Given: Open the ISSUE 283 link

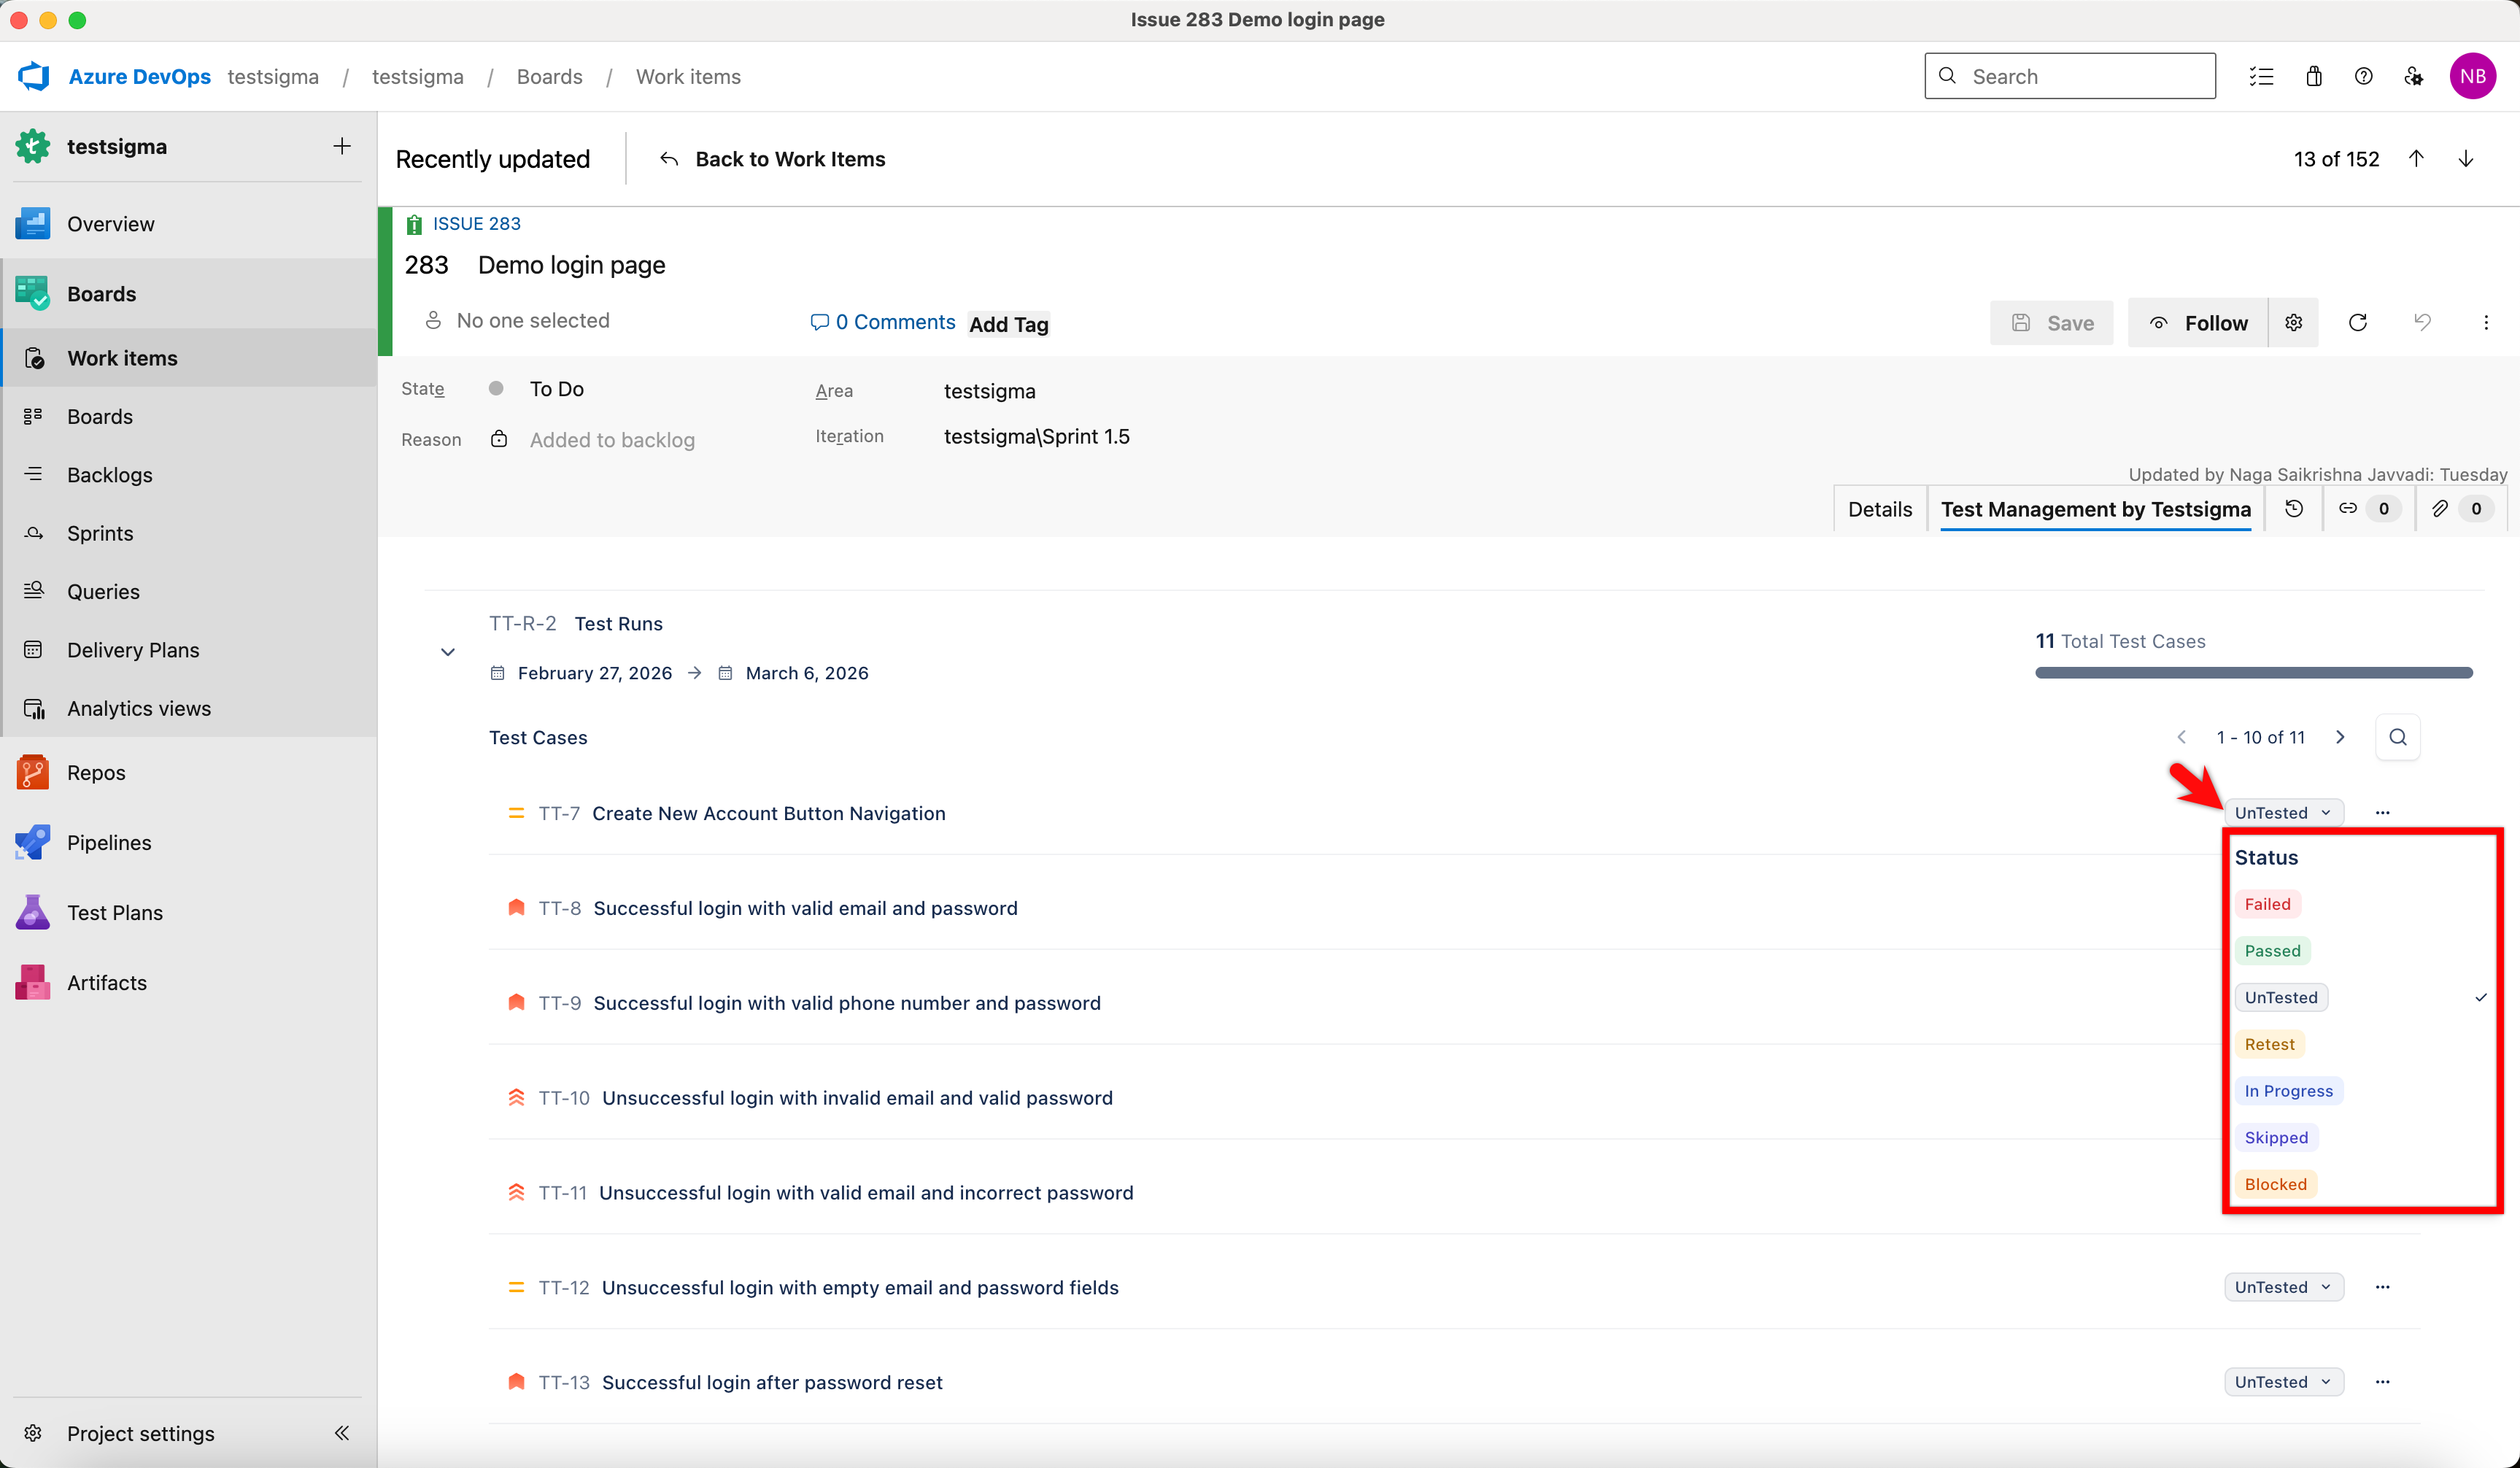Looking at the screenshot, I should [x=477, y=224].
